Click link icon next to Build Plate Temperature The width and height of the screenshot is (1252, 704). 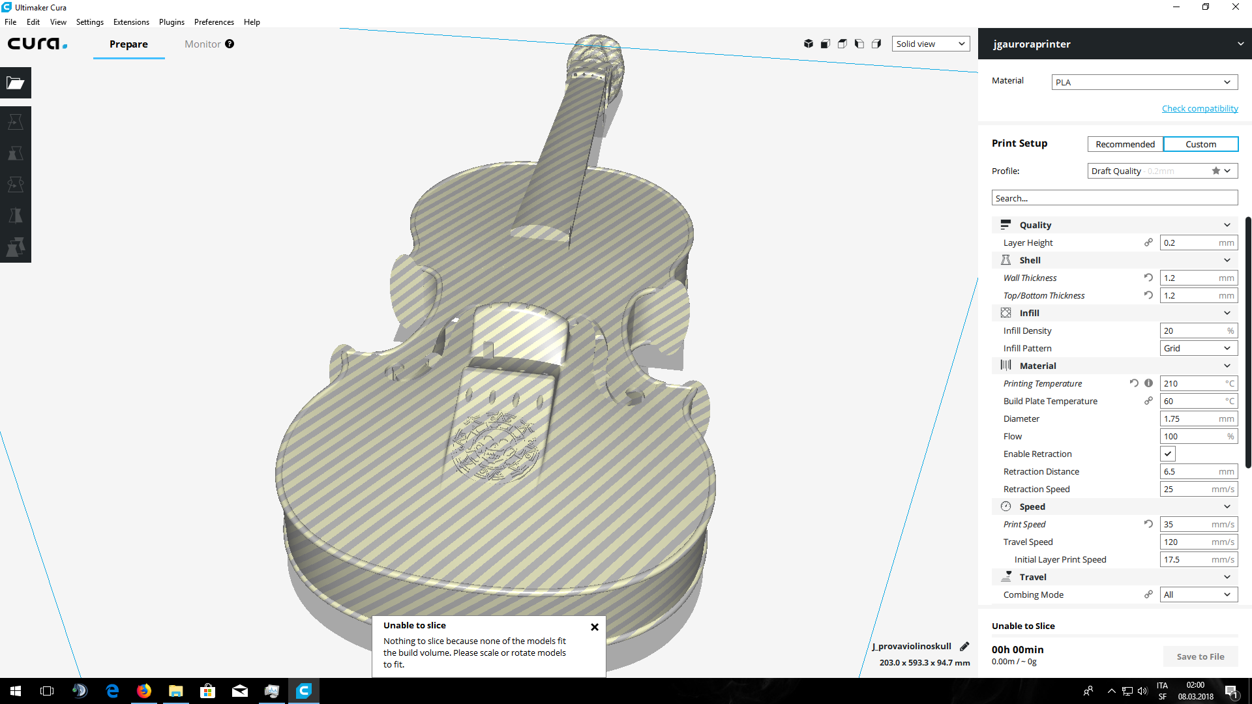pyautogui.click(x=1148, y=401)
